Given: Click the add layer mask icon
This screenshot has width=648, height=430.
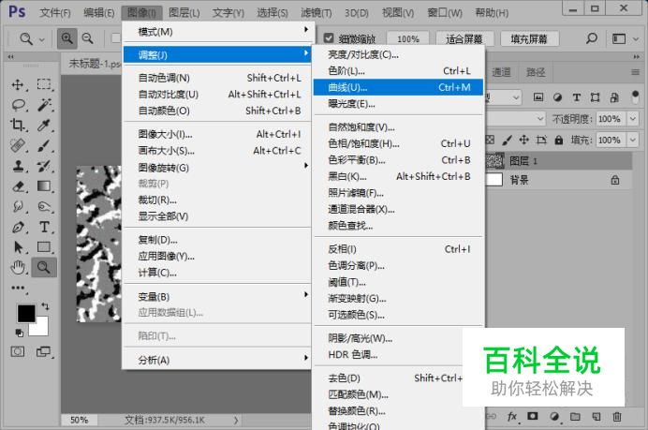Looking at the screenshot, I should tap(533, 416).
